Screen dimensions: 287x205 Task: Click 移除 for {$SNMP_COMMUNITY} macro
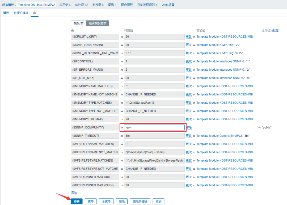[189, 127]
